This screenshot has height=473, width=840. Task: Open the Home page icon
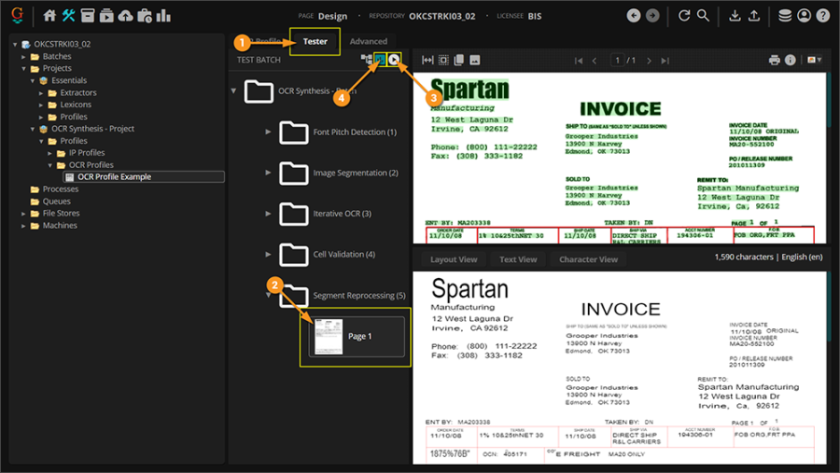pyautogui.click(x=49, y=16)
